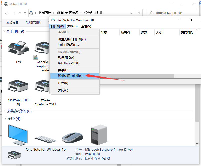The width and height of the screenshot is (201, 166).
Task: Click the address bar location icon
Action: click(31, 13)
